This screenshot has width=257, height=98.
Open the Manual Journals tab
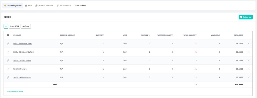pos(44,6)
